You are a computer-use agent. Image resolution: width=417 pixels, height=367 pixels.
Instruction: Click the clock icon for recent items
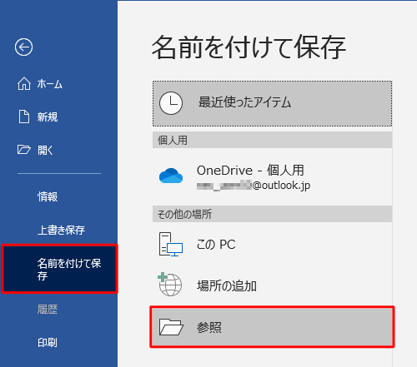pos(171,103)
